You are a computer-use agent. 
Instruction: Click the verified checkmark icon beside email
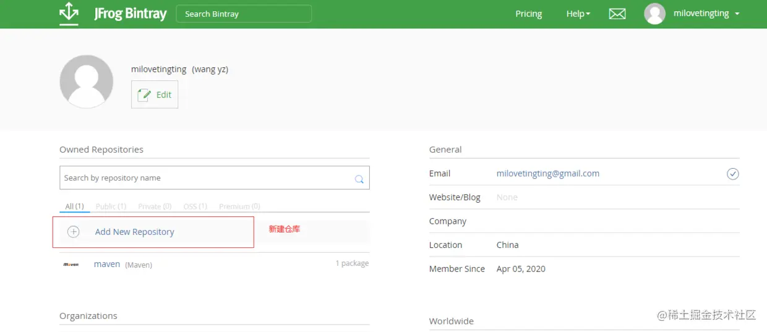[x=732, y=174]
